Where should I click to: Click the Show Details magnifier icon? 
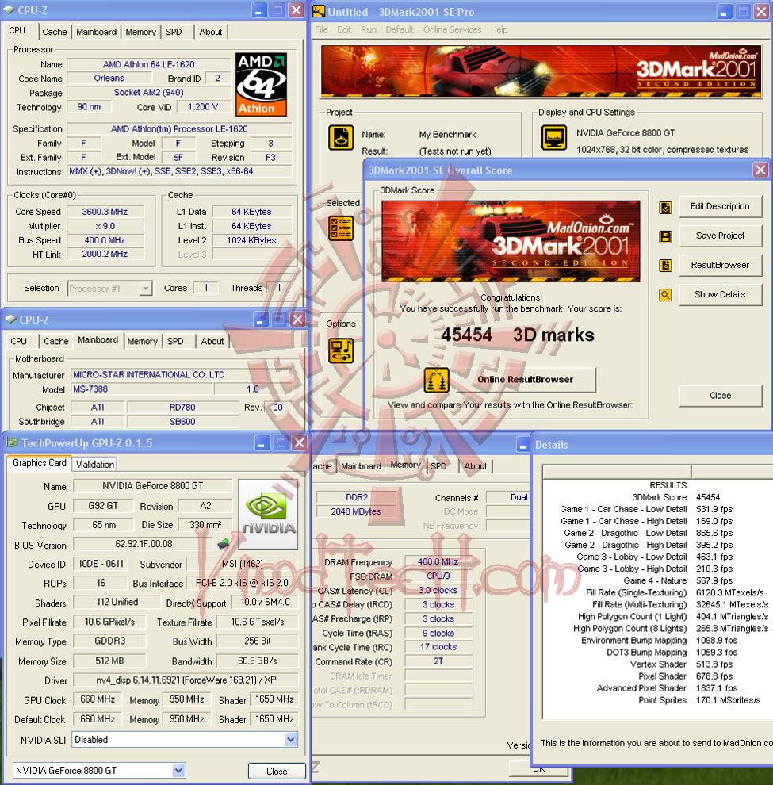tap(665, 295)
